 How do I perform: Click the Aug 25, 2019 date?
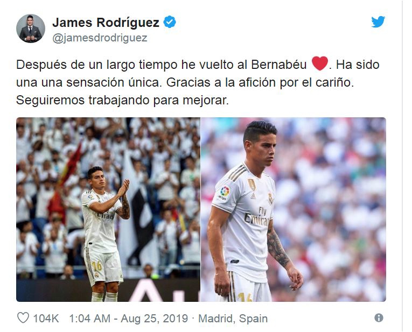(155, 319)
